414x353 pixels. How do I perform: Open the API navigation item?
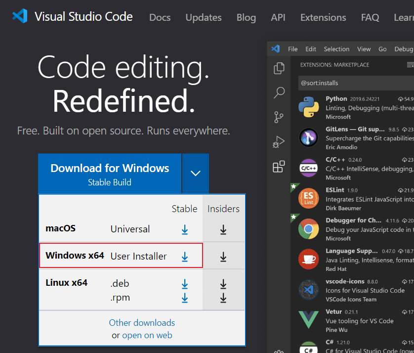point(278,17)
